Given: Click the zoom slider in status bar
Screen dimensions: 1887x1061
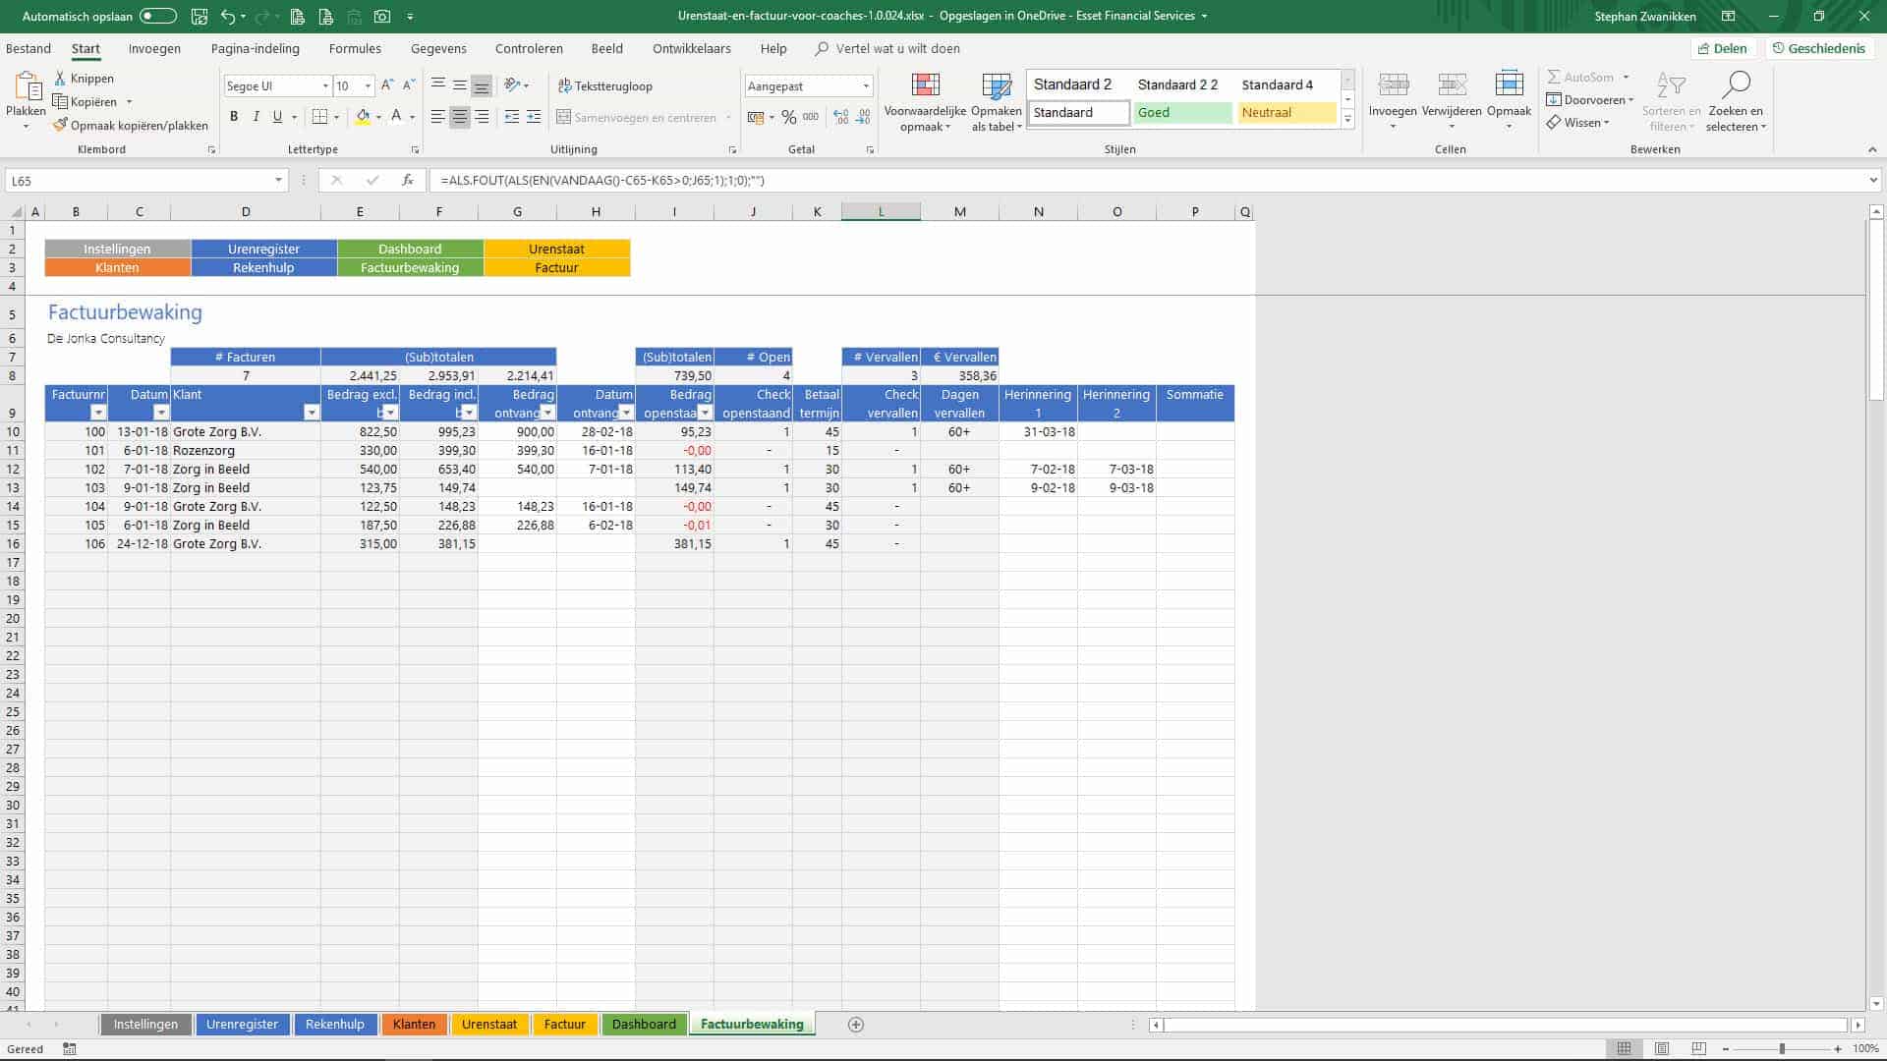Looking at the screenshot, I should pos(1781,1049).
